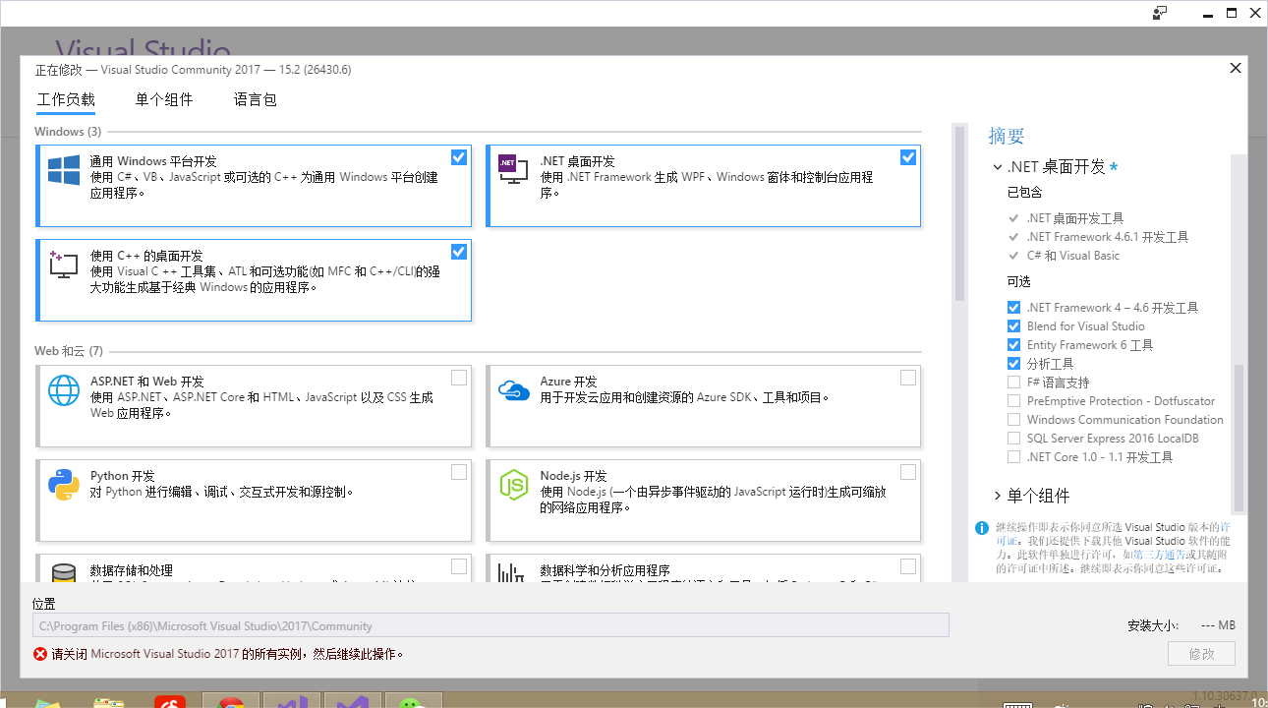Click the 修改 button
Image resolution: width=1268 pixels, height=708 pixels.
click(x=1201, y=654)
